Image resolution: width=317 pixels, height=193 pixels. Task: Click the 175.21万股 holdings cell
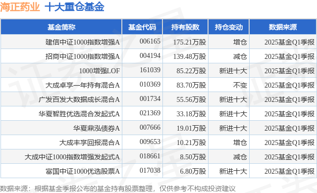click(190, 42)
